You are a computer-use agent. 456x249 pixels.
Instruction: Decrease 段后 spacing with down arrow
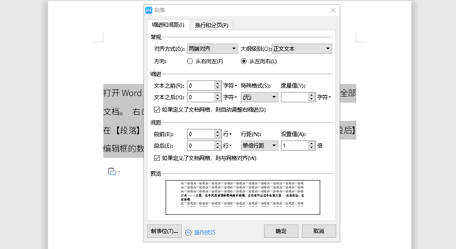pyautogui.click(x=218, y=148)
